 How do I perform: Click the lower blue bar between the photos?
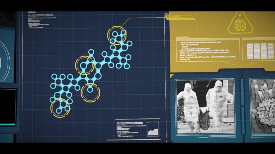tap(243, 120)
